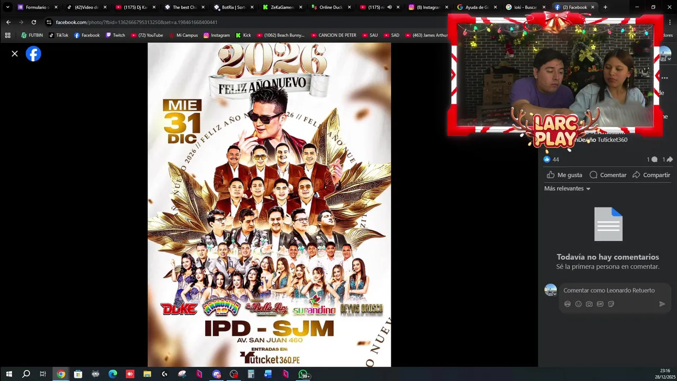Open the Mi Campus bookmark

coord(183,35)
